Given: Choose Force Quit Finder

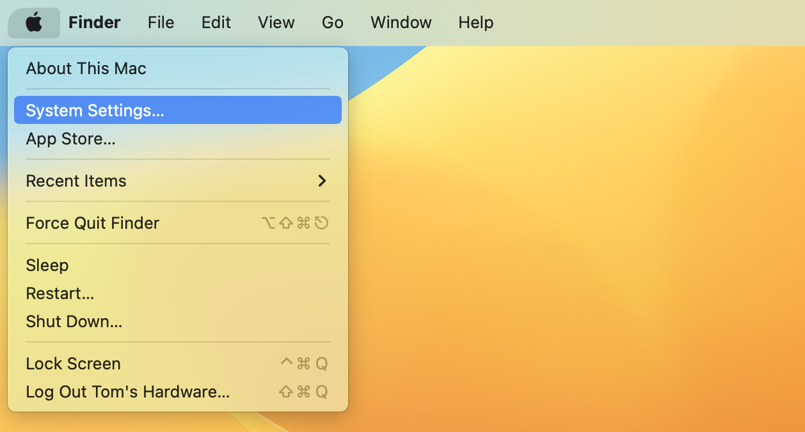Looking at the screenshot, I should pos(93,223).
